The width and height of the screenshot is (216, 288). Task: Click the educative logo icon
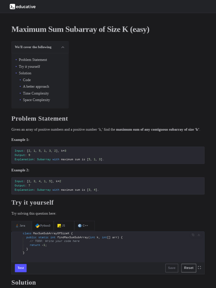[12, 6]
